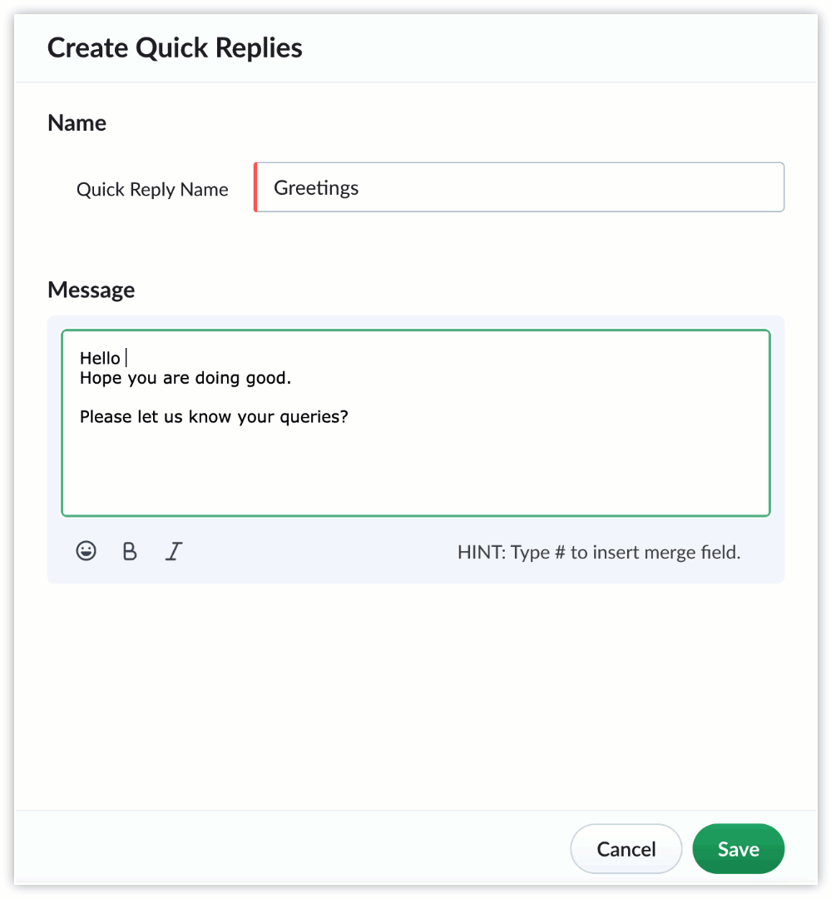Viewport: 831px width, 899px height.
Task: Click empty right side of name field
Action: (x=573, y=187)
